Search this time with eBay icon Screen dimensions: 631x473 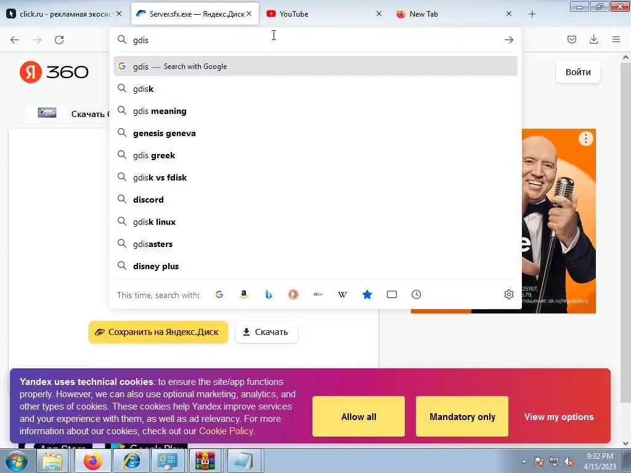click(x=319, y=294)
